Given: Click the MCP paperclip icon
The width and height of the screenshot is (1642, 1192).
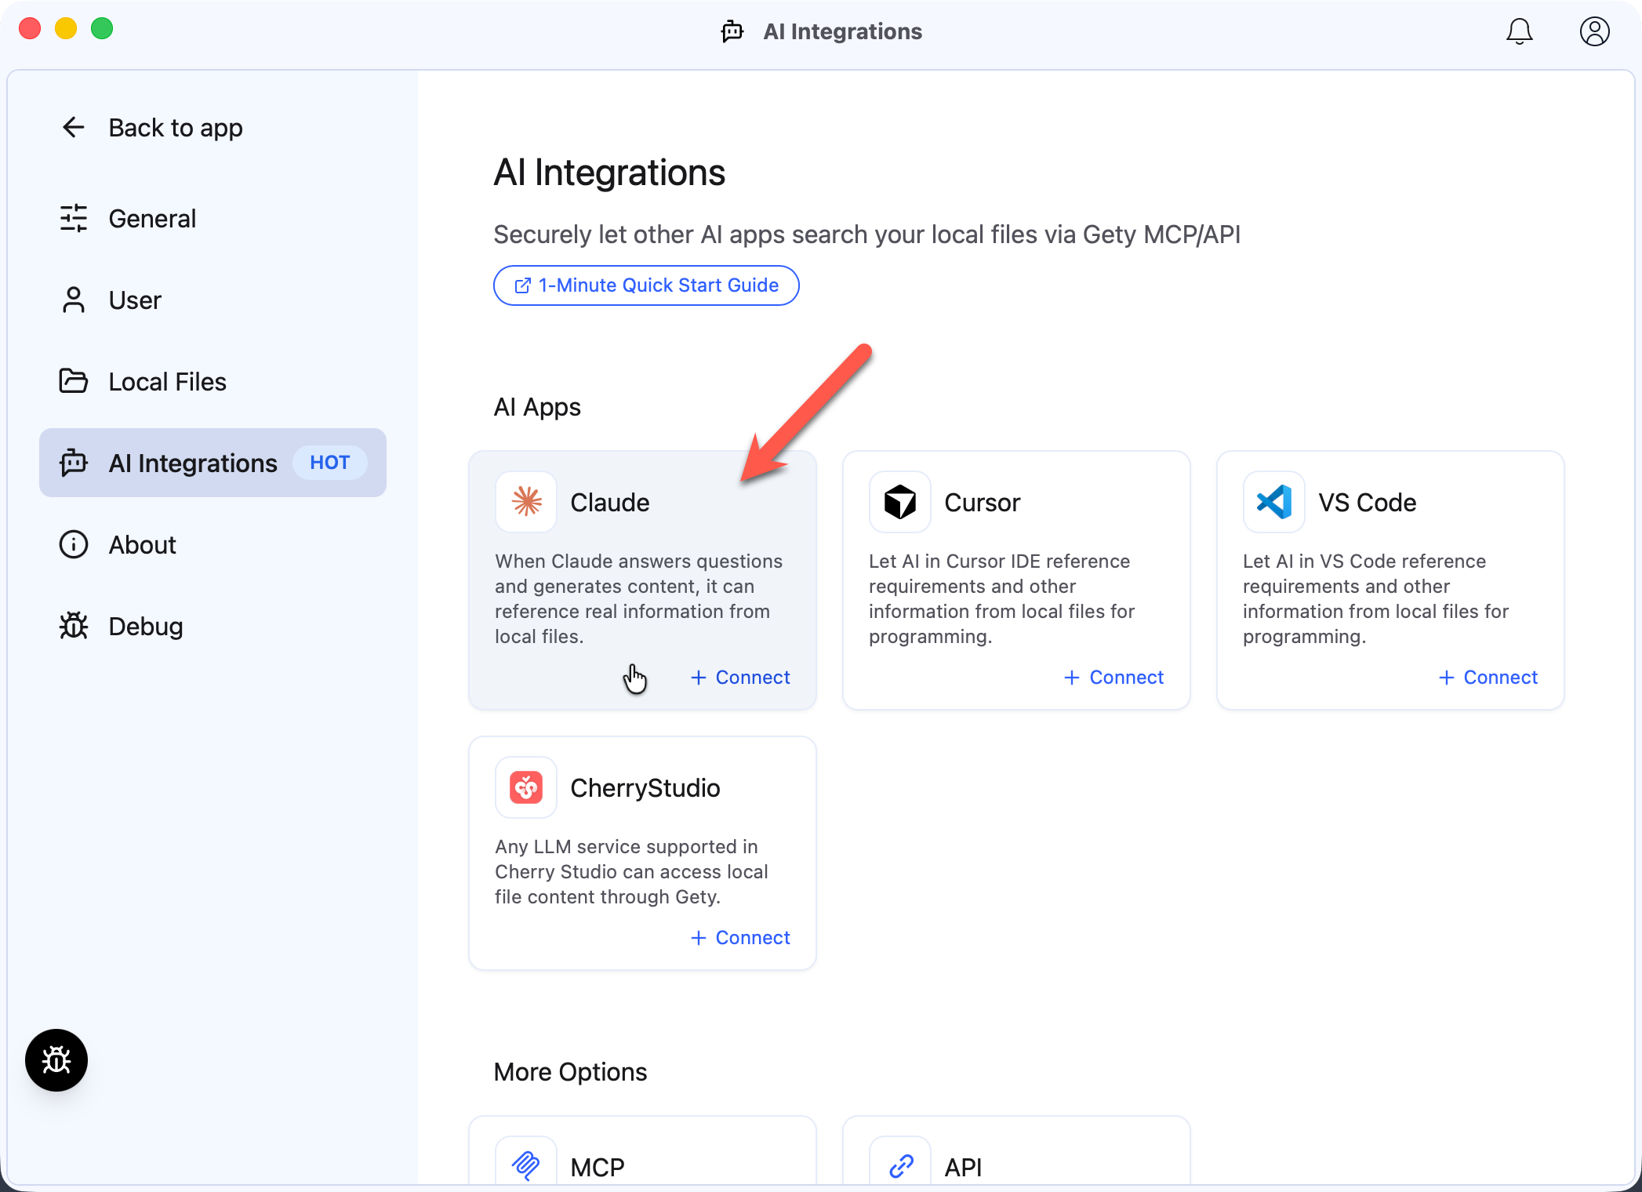Looking at the screenshot, I should pyautogui.click(x=525, y=1166).
